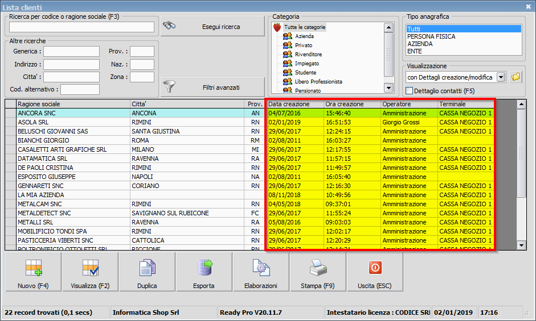The width and height of the screenshot is (536, 321).
Task: Close the Lista clienti window
Action: (x=529, y=6)
